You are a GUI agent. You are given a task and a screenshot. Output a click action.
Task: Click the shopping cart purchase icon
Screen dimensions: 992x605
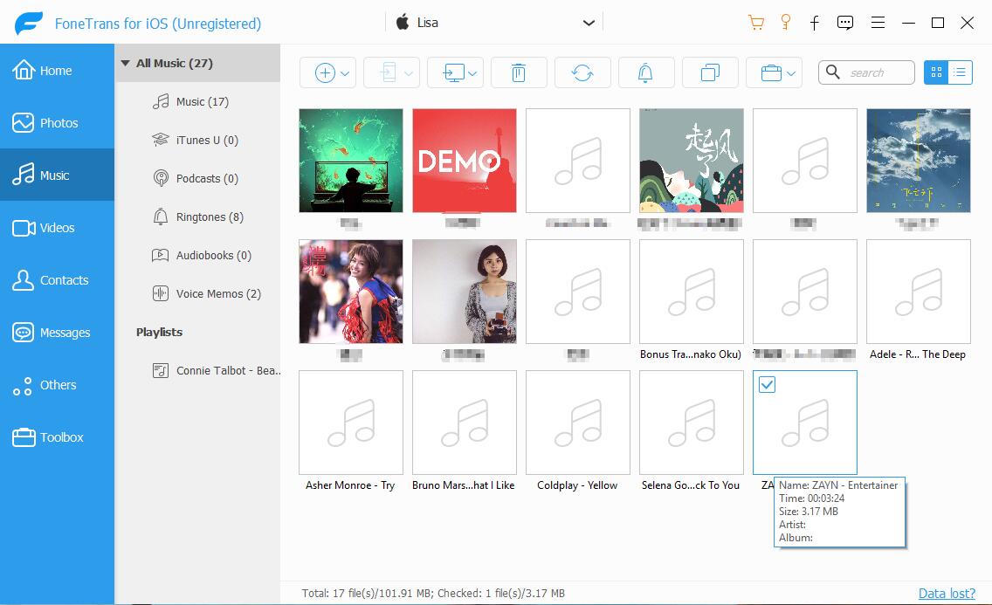pos(756,23)
